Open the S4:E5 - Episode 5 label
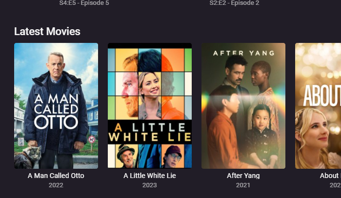341x198 pixels. pyautogui.click(x=84, y=3)
